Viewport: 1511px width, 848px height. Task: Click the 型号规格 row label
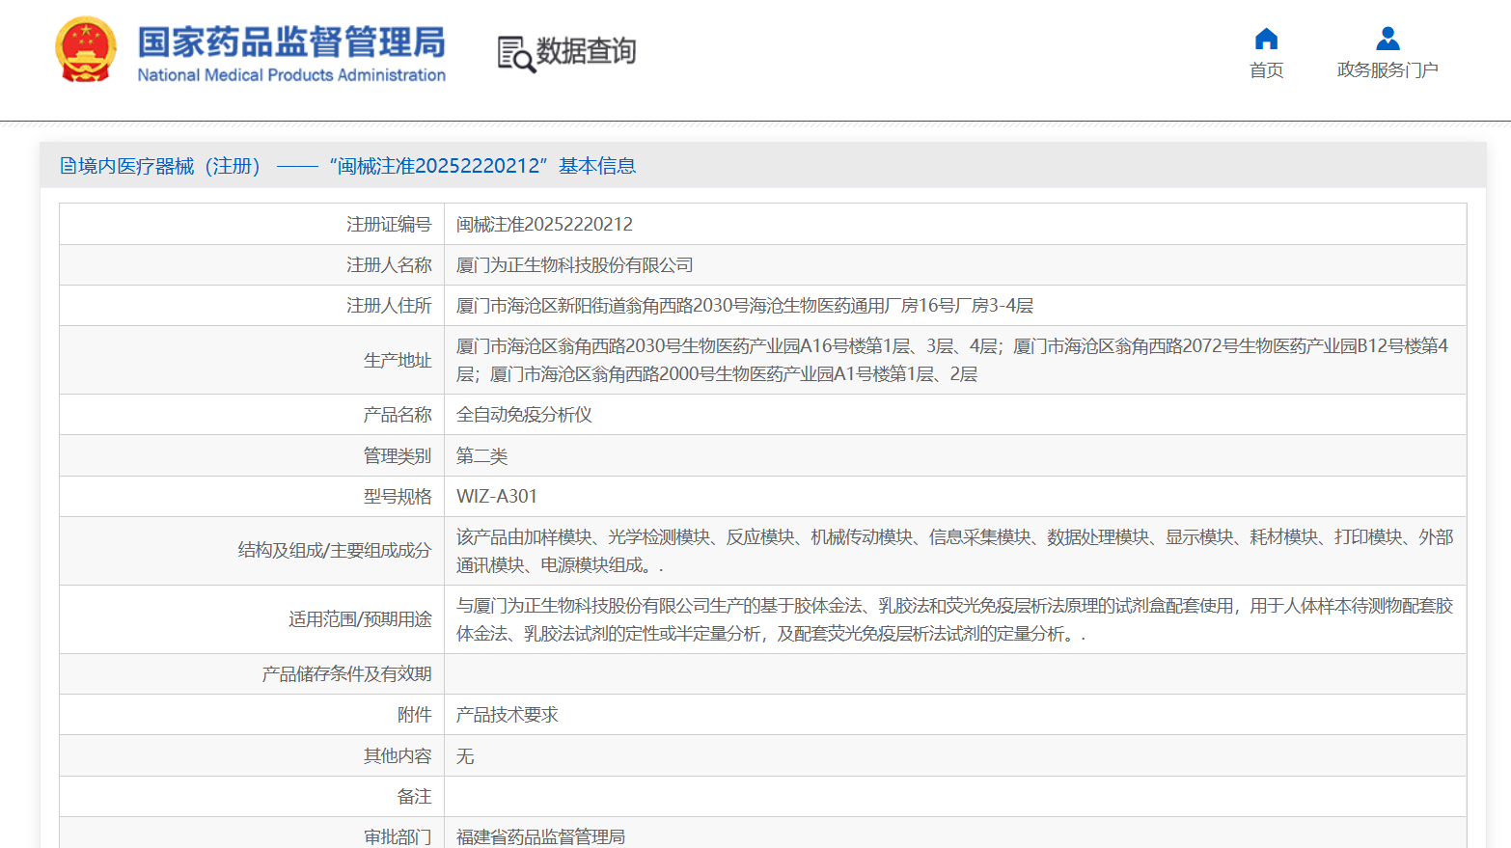[398, 496]
